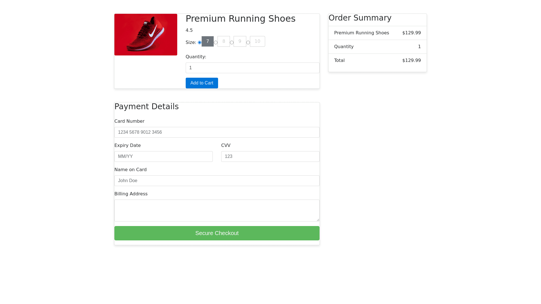Click the red running shoe image

146,35
